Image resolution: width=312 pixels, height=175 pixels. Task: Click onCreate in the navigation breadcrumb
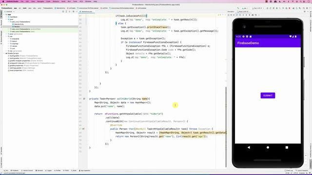(71, 8)
